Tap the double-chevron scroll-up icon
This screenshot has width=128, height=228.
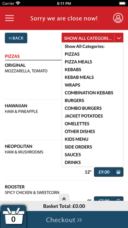tap(64, 199)
